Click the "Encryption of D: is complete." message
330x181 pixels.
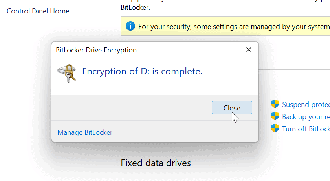[x=142, y=71]
